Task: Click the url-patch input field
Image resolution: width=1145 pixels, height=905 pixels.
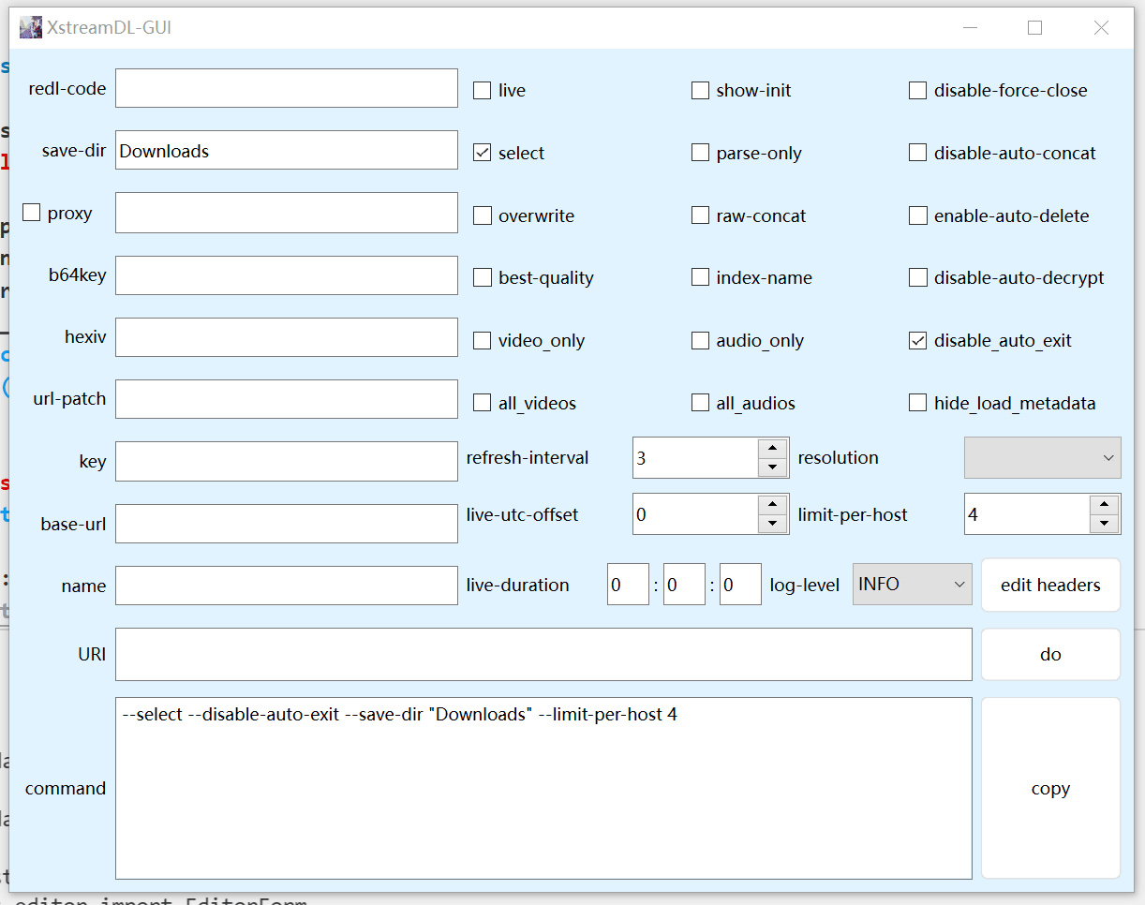Action: point(287,399)
